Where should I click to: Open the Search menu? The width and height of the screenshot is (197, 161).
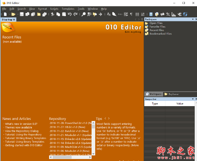[22, 9]
